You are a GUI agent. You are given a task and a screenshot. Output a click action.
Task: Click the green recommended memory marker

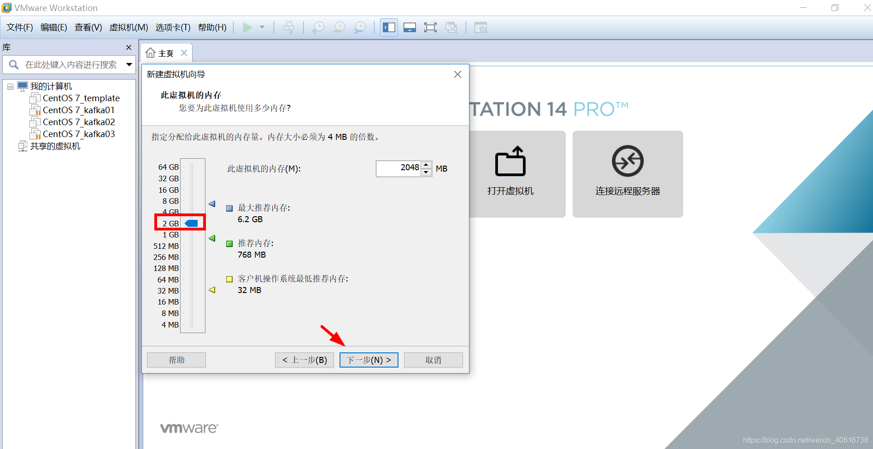click(x=212, y=238)
